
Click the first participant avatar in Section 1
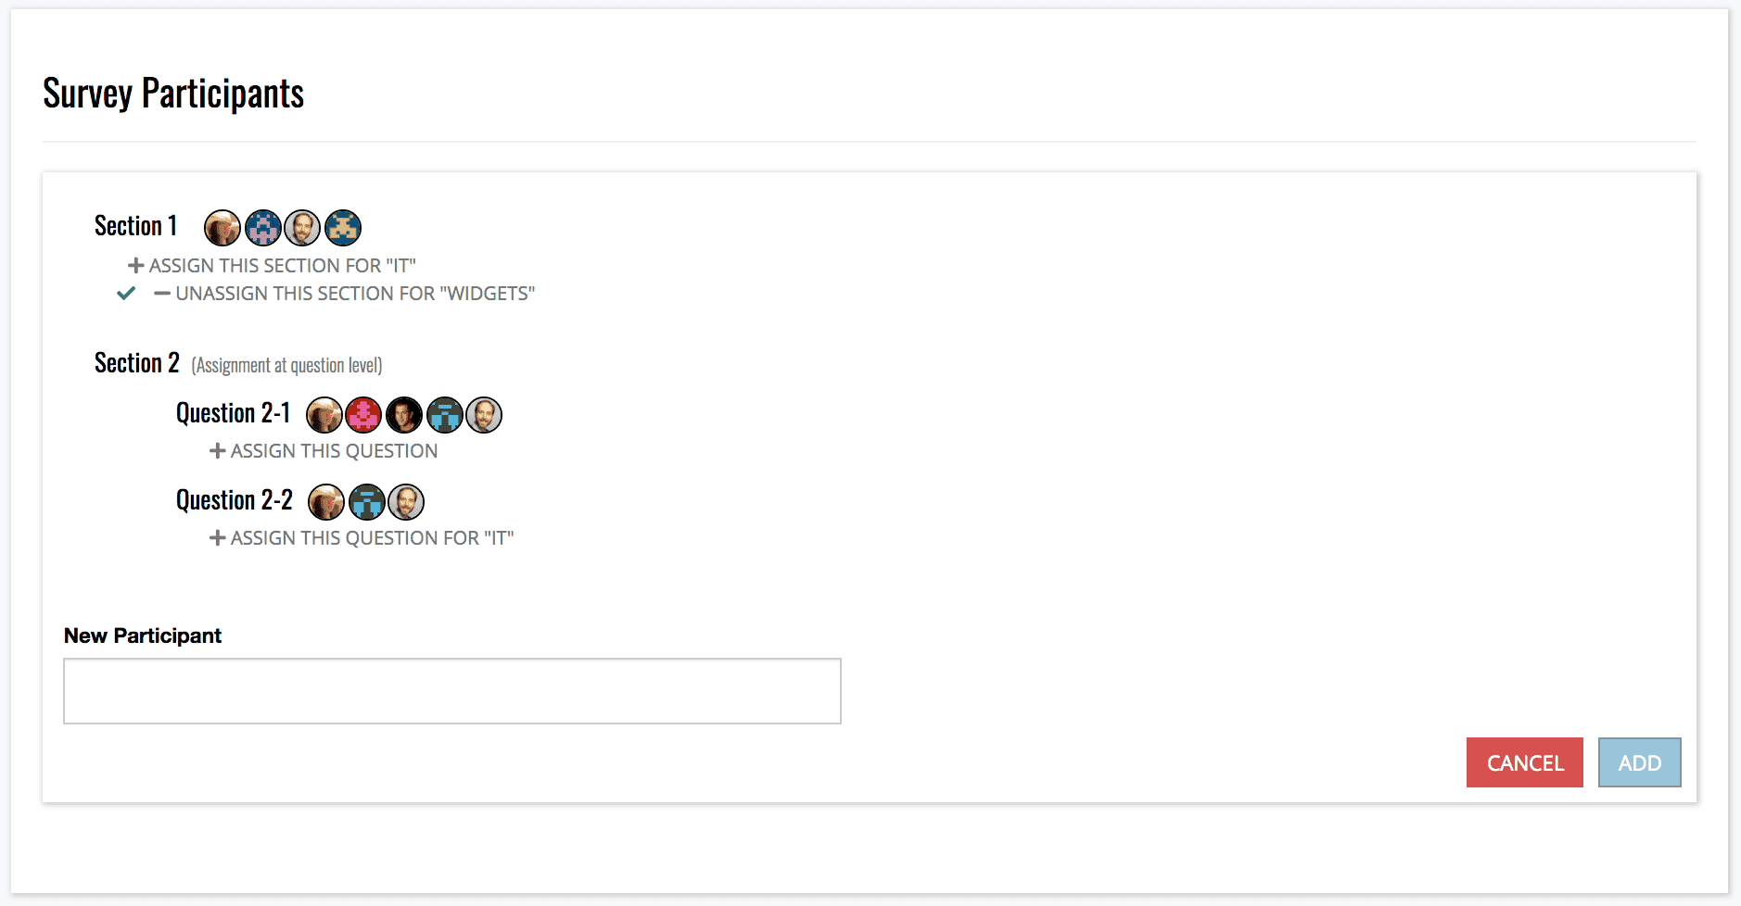coord(222,227)
